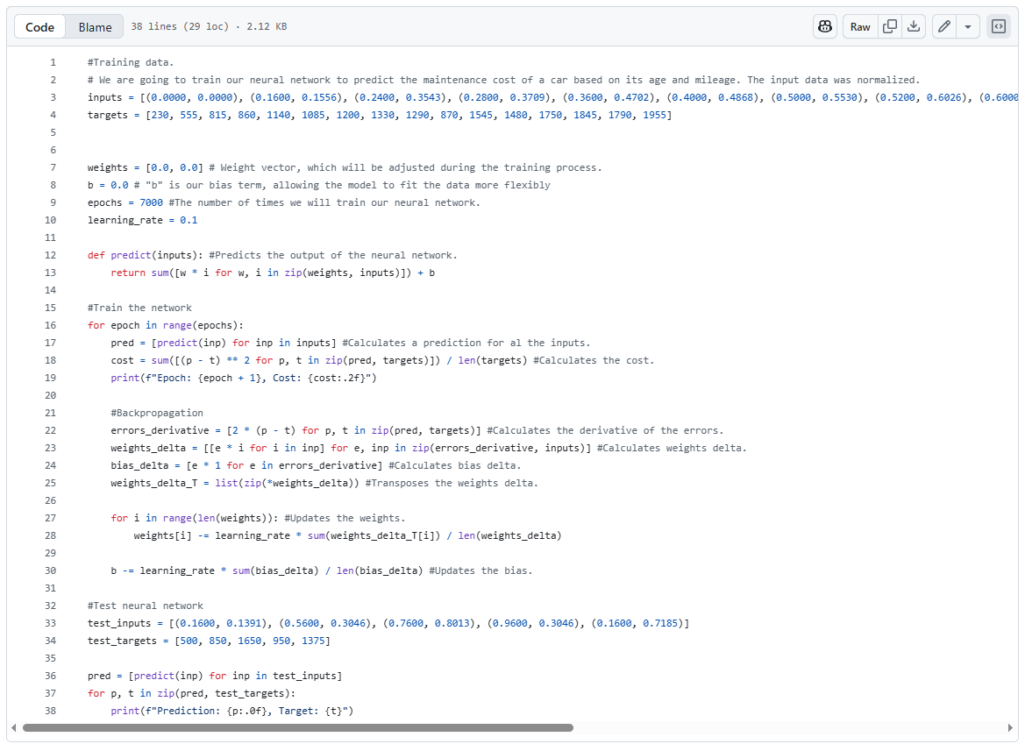Select line number 16
1025x751 pixels.
(50, 325)
